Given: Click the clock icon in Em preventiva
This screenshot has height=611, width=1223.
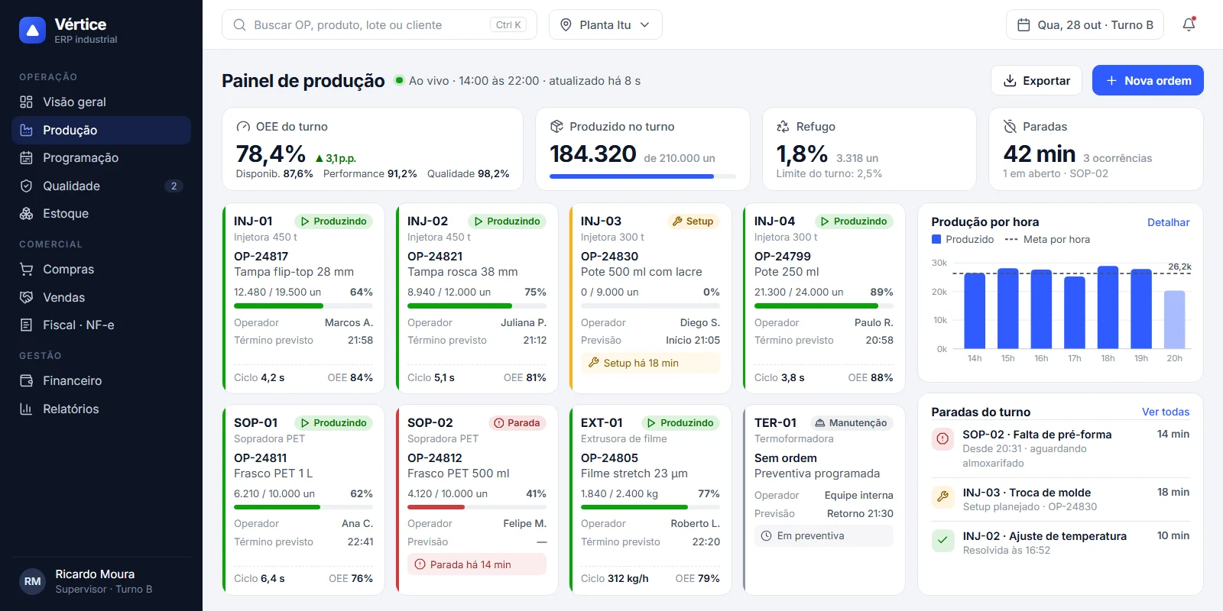Looking at the screenshot, I should (x=767, y=536).
